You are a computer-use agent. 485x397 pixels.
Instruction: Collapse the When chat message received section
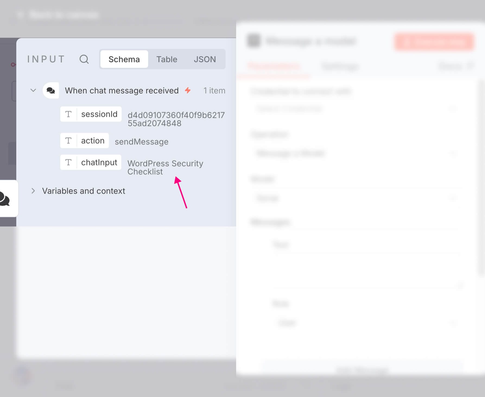pos(33,90)
